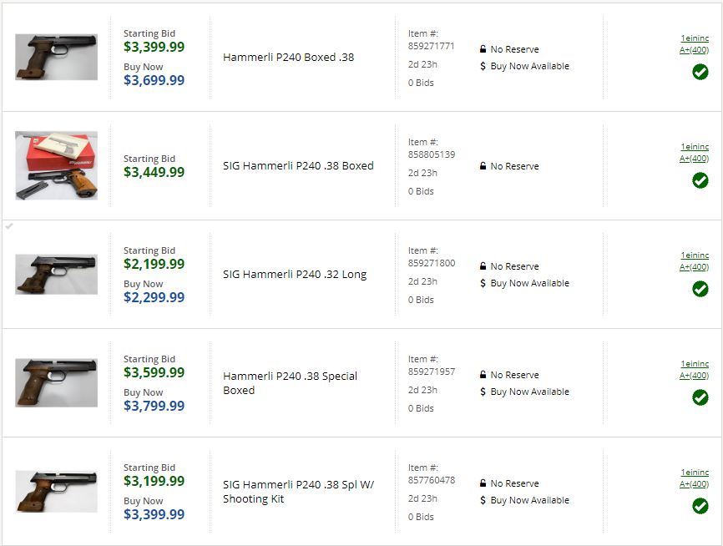Open A+(400) rating for Hammerli P240 Boxed .38
The width and height of the screenshot is (723, 546).
[x=694, y=50]
